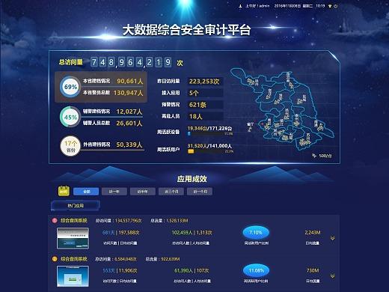
Task: Click the 17个 省份 circular badge
Action: point(70,146)
